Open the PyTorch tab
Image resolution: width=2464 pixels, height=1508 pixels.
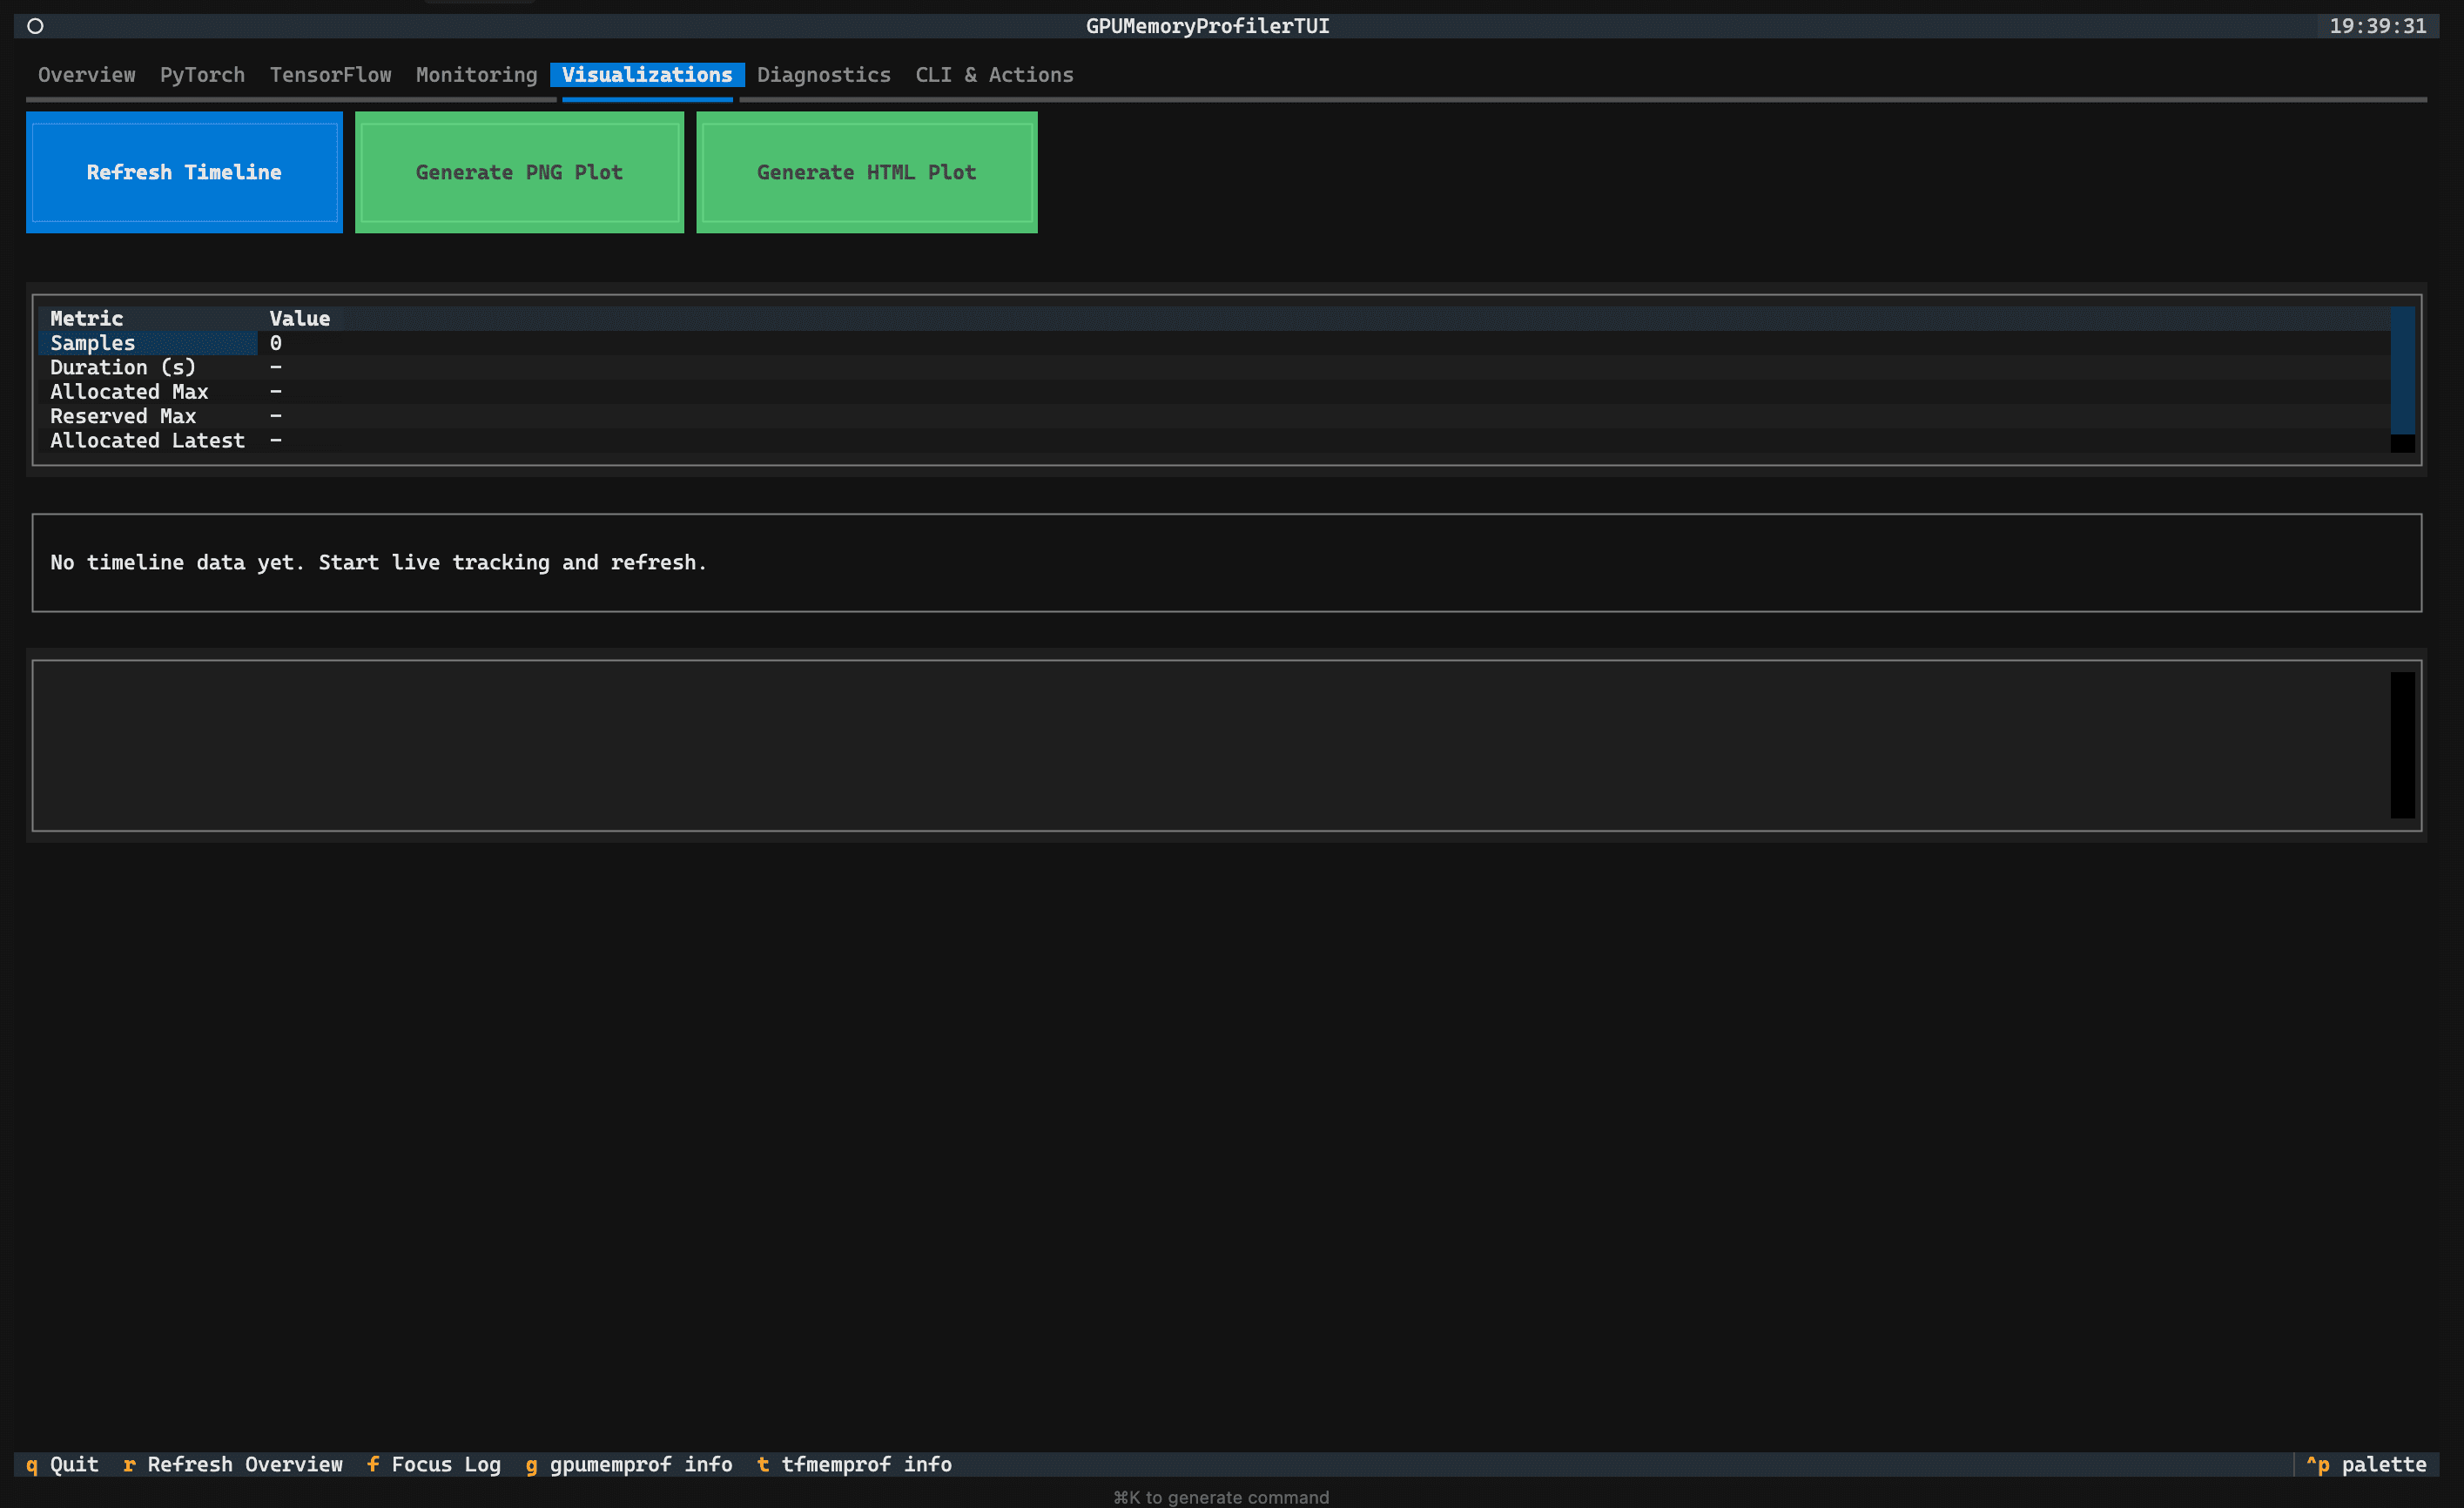pyautogui.click(x=202, y=75)
